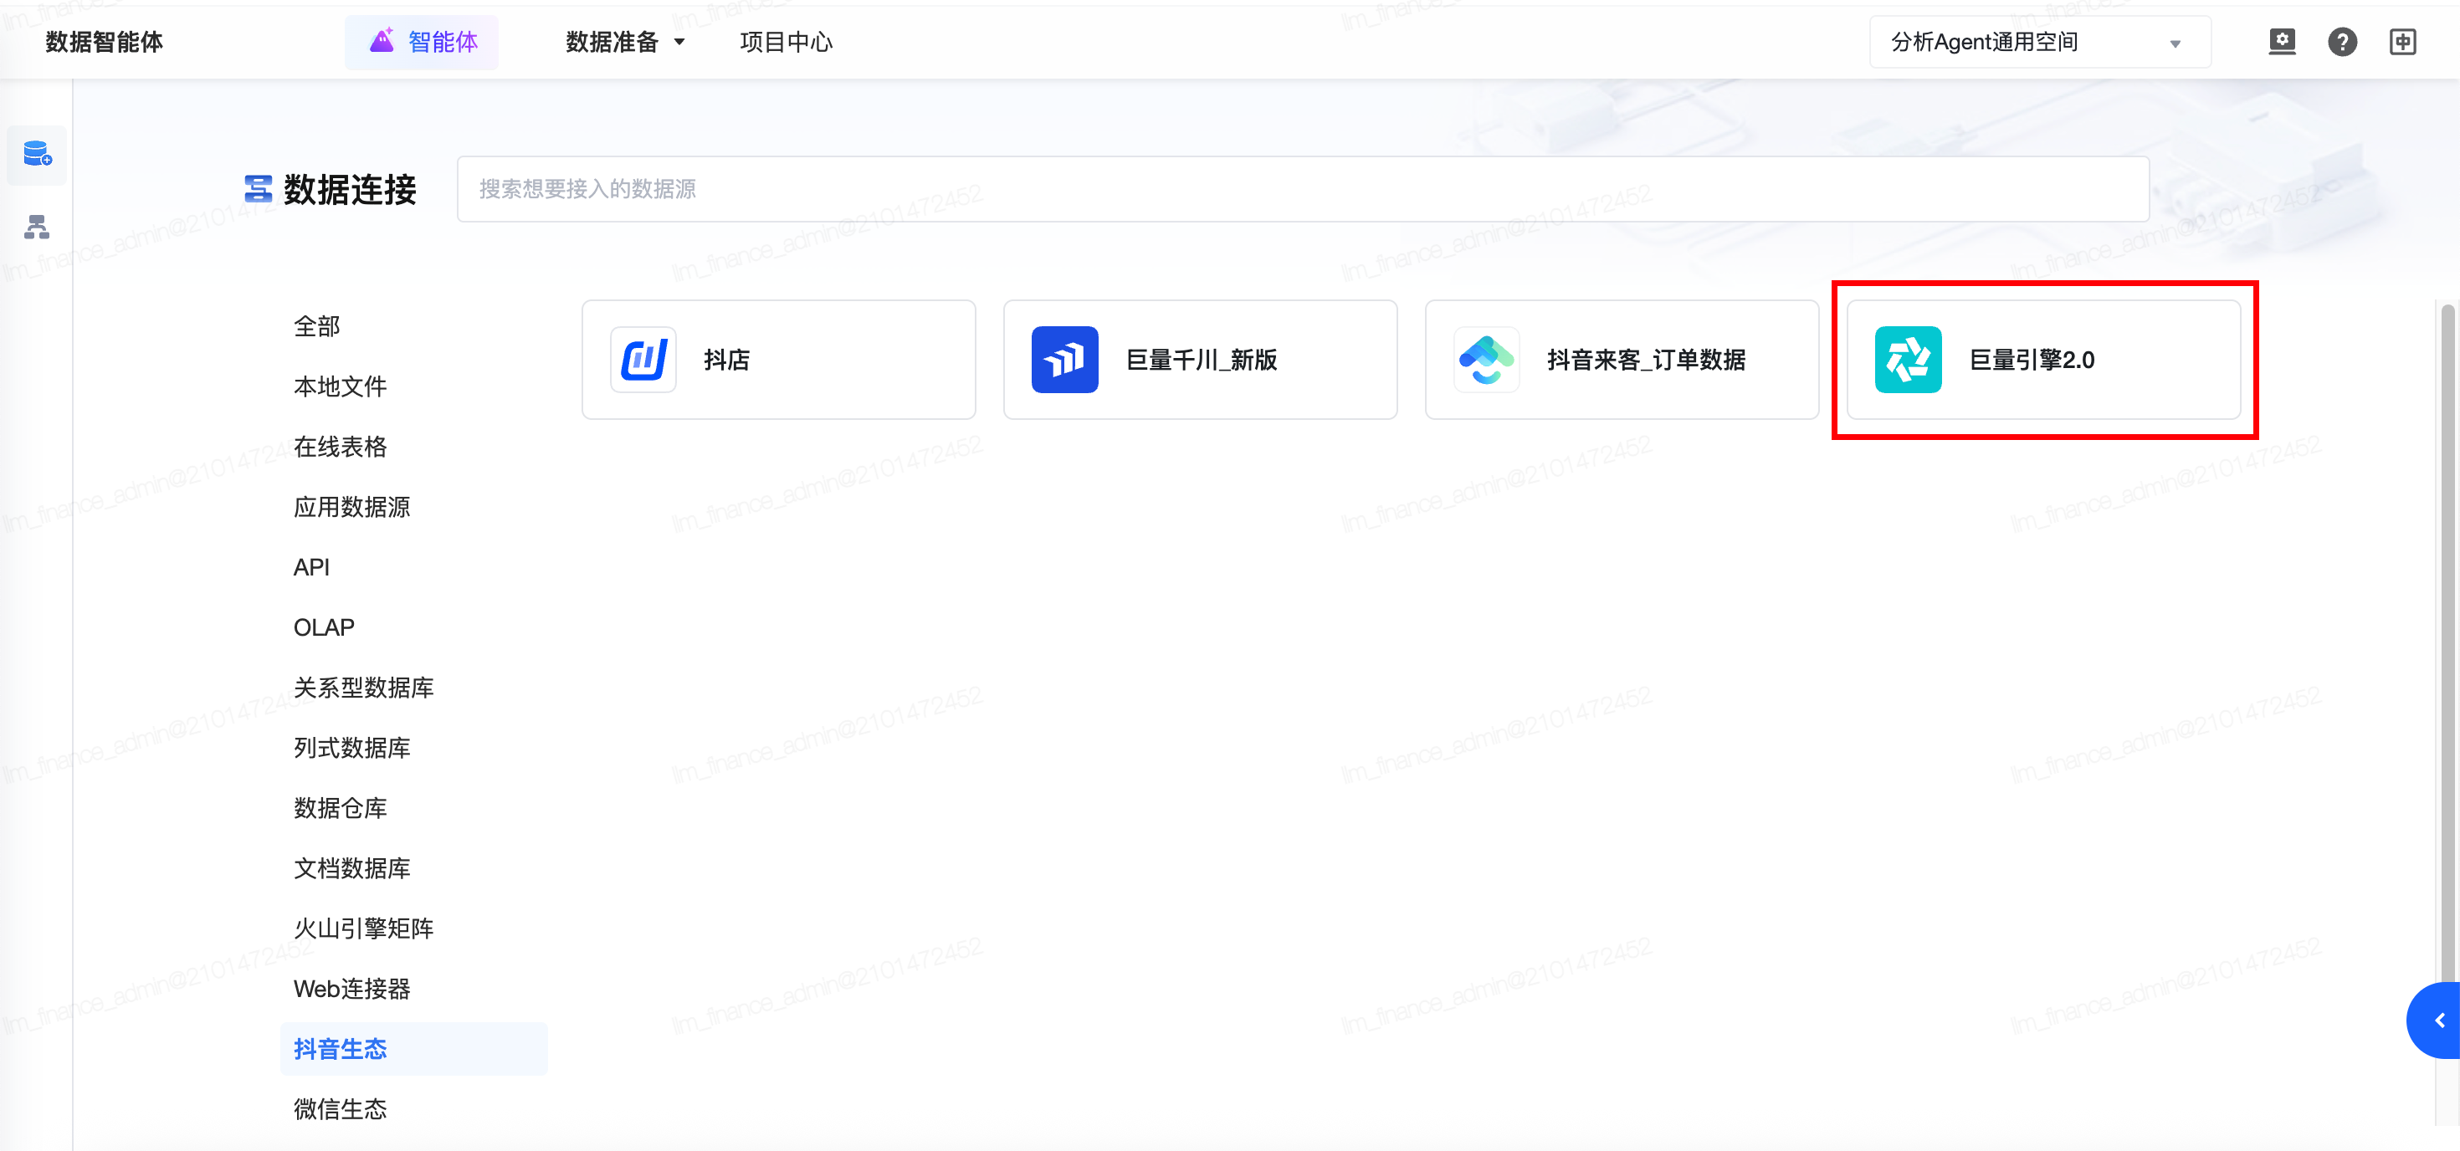Select the API category

(x=311, y=567)
